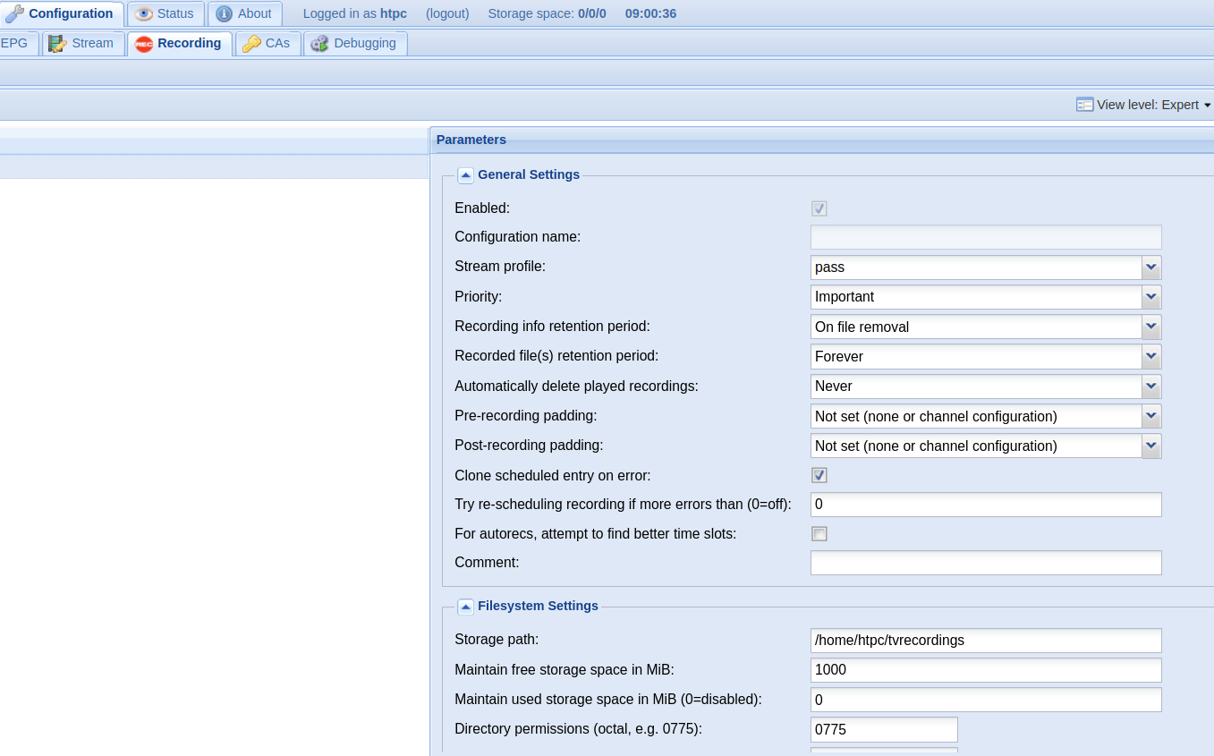This screenshot has height=756, width=1214.
Task: Click the red REC icon on Recording tab
Action: (x=144, y=44)
